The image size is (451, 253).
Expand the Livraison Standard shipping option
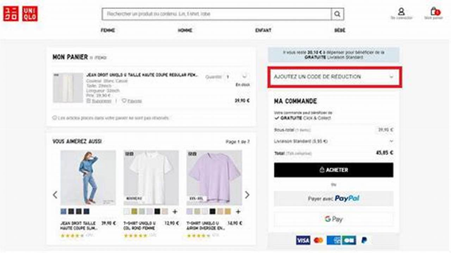pyautogui.click(x=392, y=141)
